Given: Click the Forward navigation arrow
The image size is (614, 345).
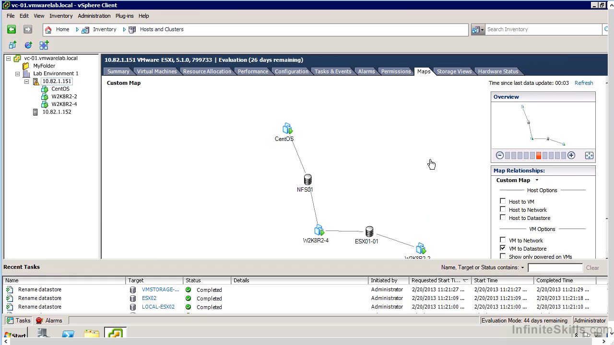Looking at the screenshot, I should 28,29.
